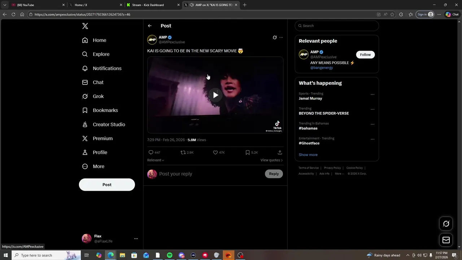Screen dimensions: 462x260
Task: Open options for Jamal Murray trend
Action: click(x=372, y=95)
